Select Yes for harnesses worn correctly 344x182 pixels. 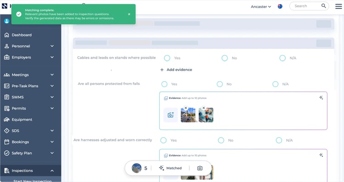163,140
